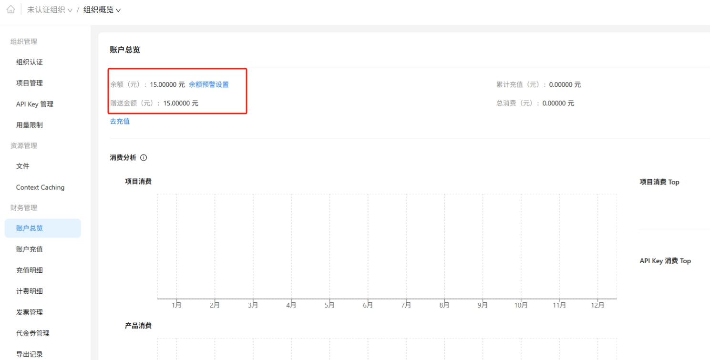Screen dimensions: 710x360
Task: Click the 去充值 recharge link
Action: [120, 122]
